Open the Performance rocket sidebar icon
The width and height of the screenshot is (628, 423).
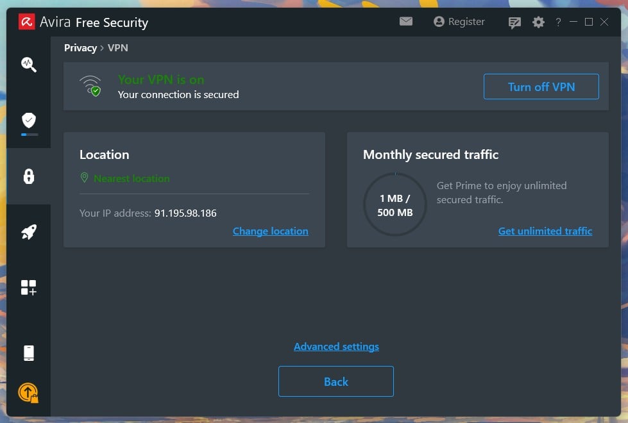click(x=28, y=232)
